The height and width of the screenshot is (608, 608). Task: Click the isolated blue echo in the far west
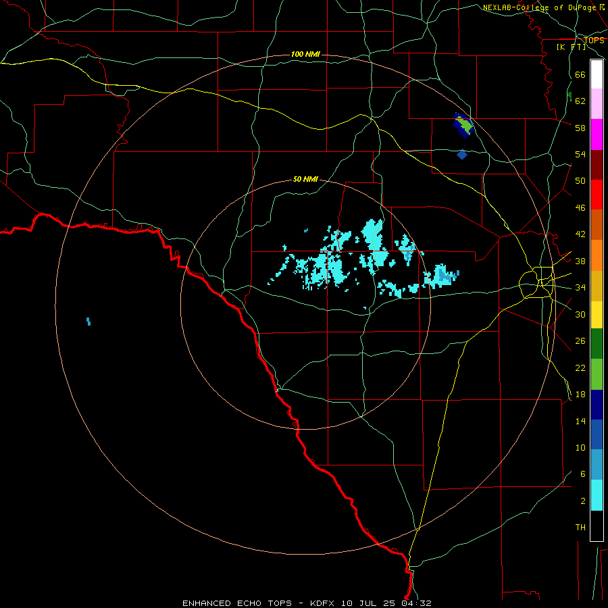88,321
